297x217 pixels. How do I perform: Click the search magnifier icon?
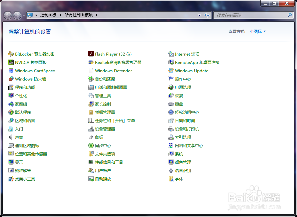pos(290,15)
